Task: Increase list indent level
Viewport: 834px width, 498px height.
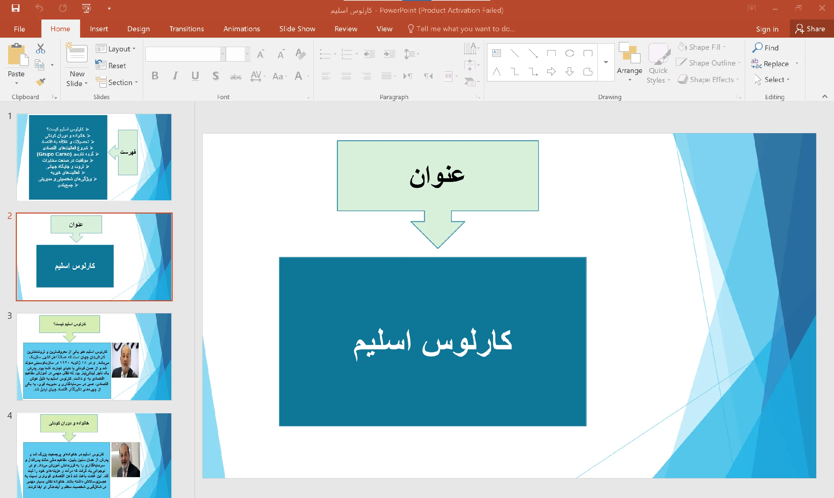Action: coord(389,54)
